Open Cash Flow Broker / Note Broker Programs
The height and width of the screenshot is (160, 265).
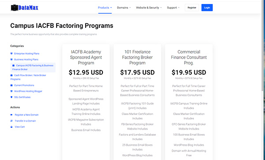point(28,77)
